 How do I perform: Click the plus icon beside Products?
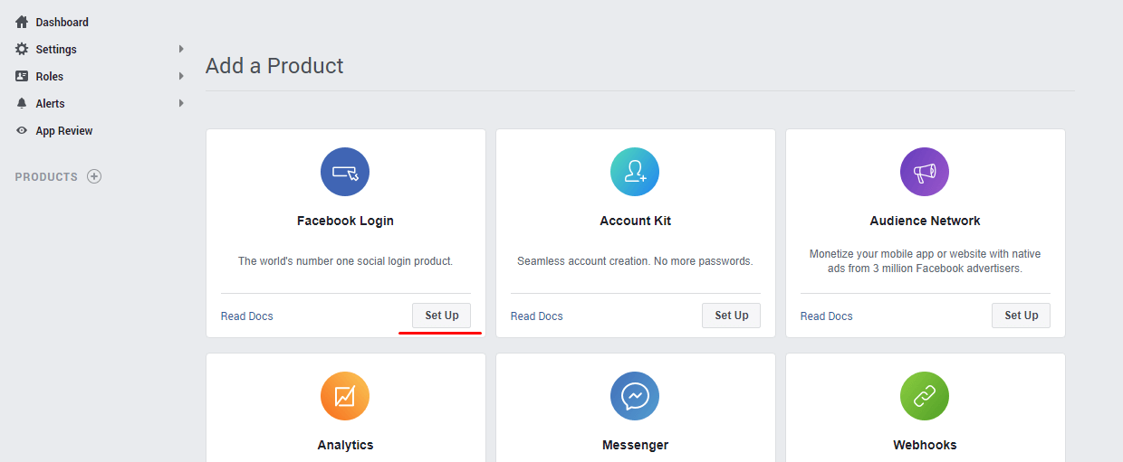tap(94, 176)
